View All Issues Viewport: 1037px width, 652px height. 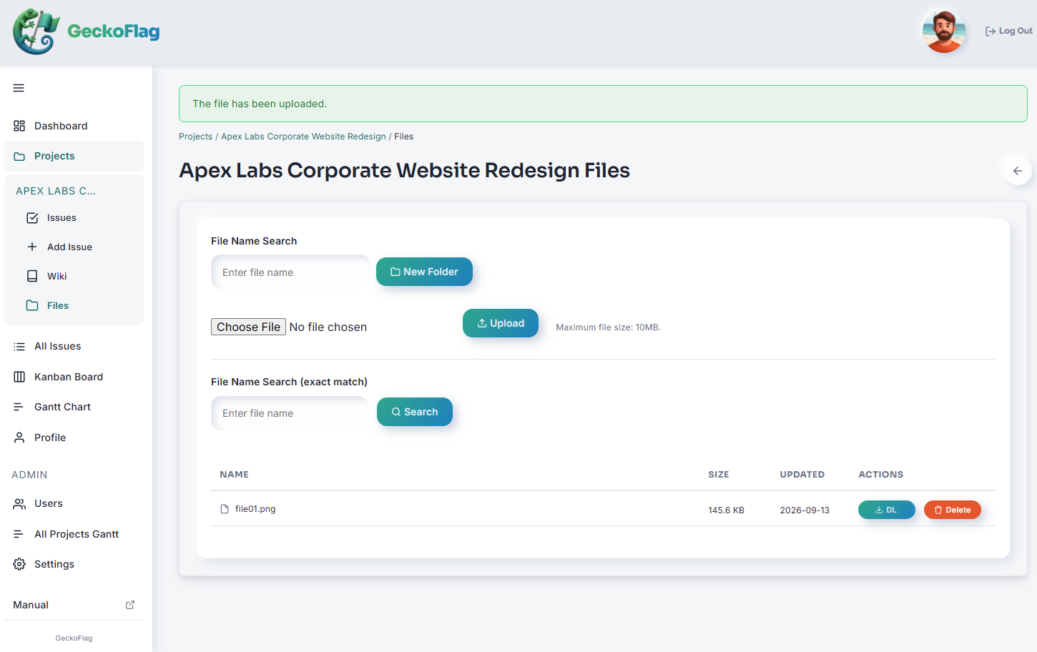point(74,346)
